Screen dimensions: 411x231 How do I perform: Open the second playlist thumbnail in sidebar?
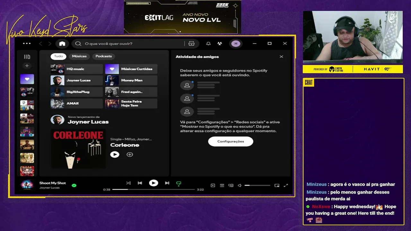tap(27, 92)
